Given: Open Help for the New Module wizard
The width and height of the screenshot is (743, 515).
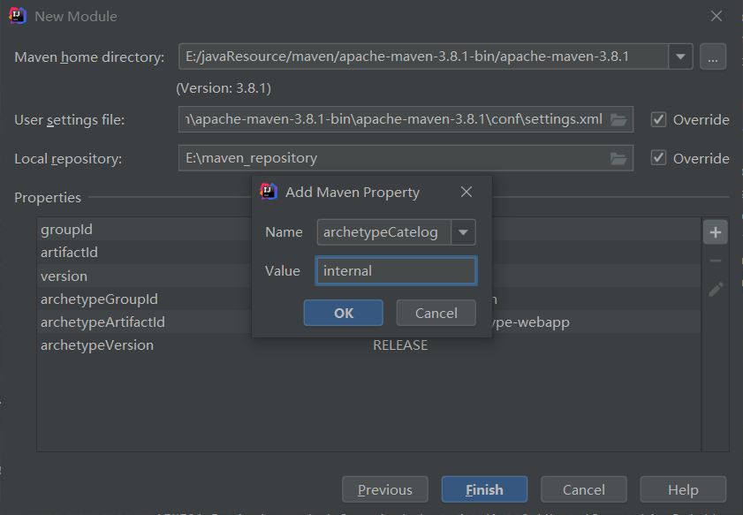Looking at the screenshot, I should (683, 489).
